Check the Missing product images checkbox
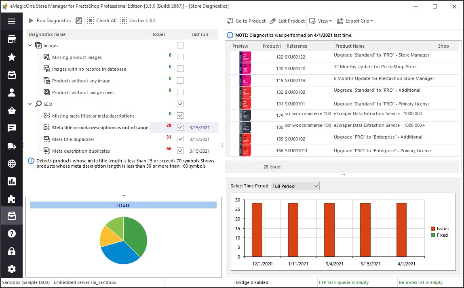464x288 pixels. pyautogui.click(x=180, y=57)
